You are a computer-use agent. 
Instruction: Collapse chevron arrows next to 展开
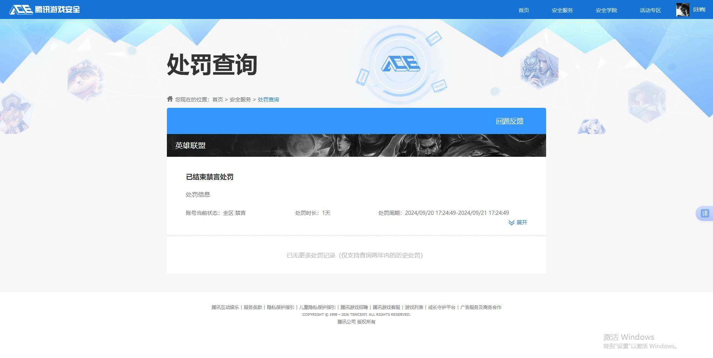tap(512, 222)
